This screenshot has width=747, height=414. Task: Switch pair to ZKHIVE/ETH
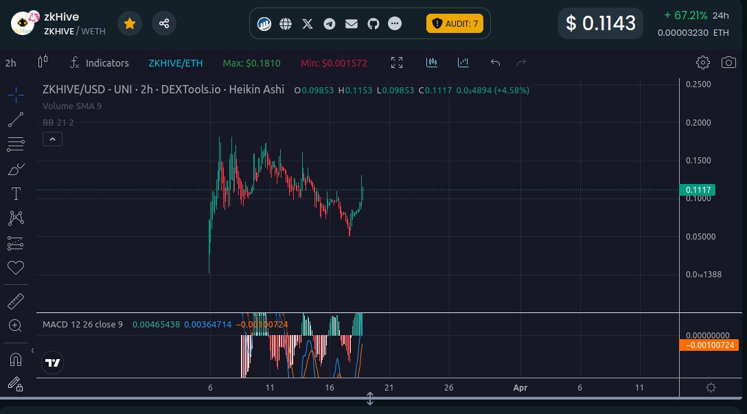(175, 63)
